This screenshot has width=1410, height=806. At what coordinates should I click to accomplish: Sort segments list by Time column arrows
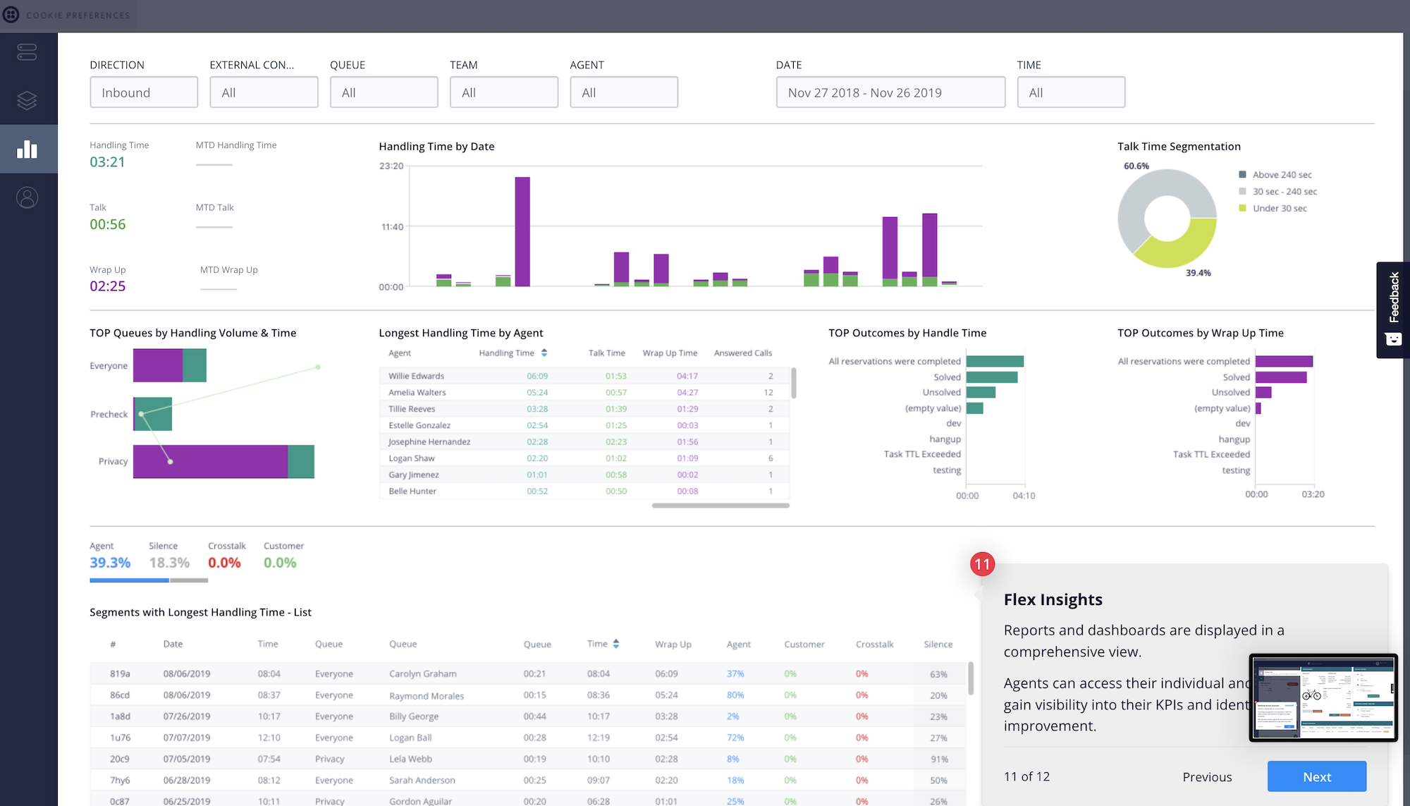(x=616, y=644)
